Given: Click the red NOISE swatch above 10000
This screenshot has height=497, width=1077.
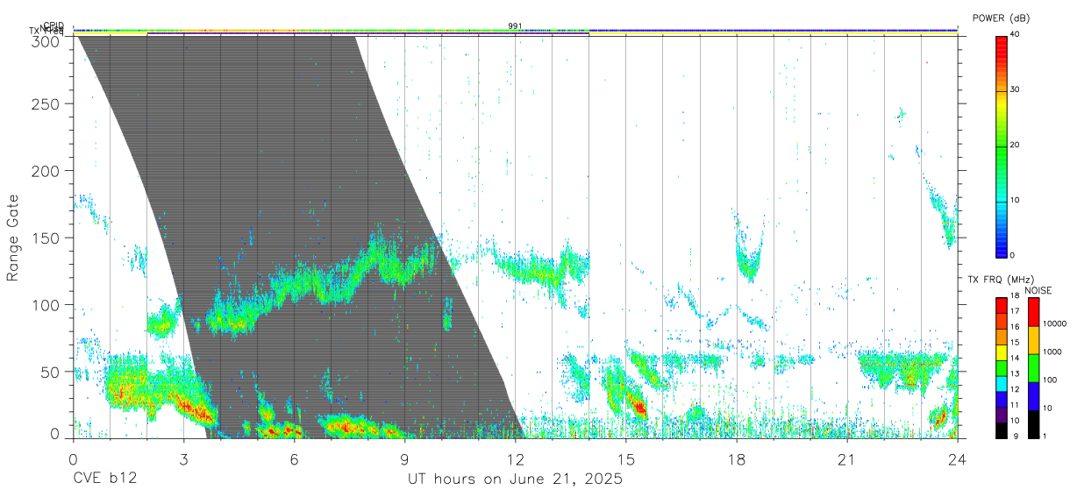Looking at the screenshot, I should point(1034,312).
